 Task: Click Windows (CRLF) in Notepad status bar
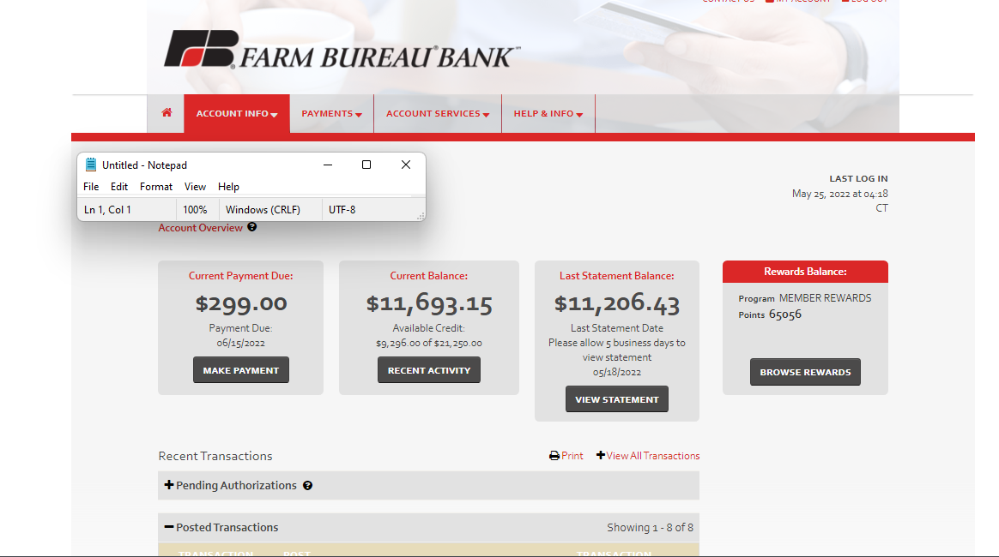[x=263, y=210]
